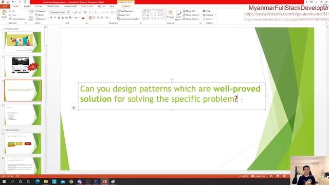Click the Slide Sorter view icon

coord(278,176)
